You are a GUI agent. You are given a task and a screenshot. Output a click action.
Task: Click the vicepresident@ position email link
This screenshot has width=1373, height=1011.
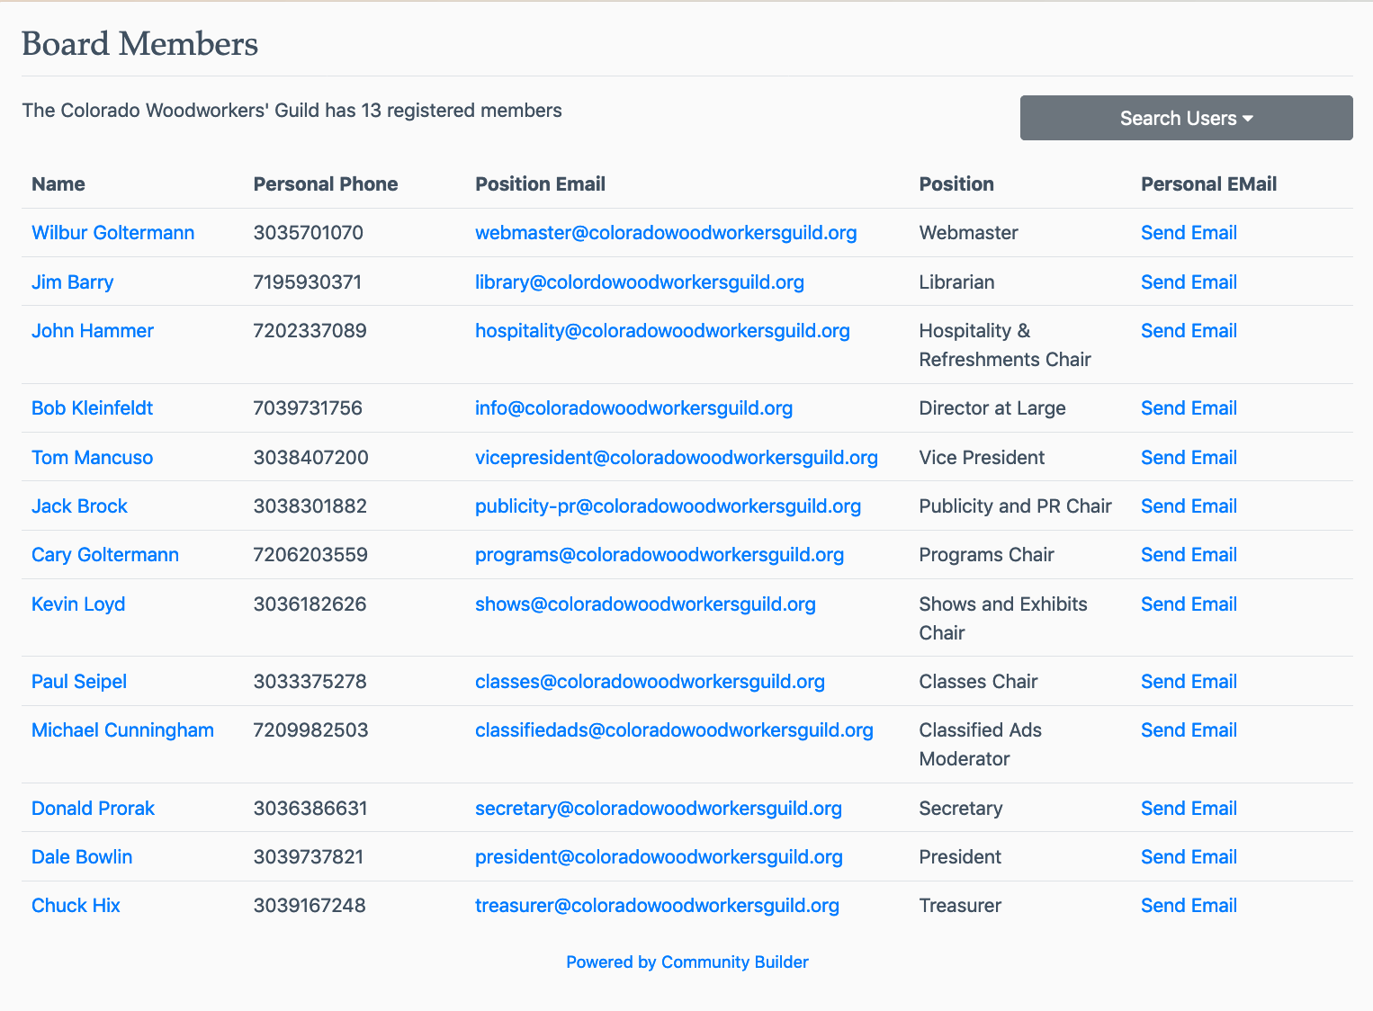(677, 458)
